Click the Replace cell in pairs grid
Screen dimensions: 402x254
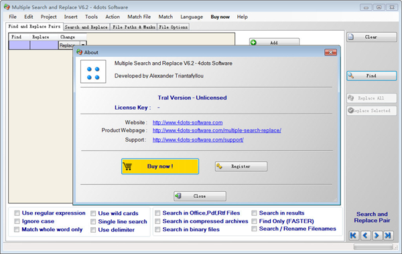[44, 45]
